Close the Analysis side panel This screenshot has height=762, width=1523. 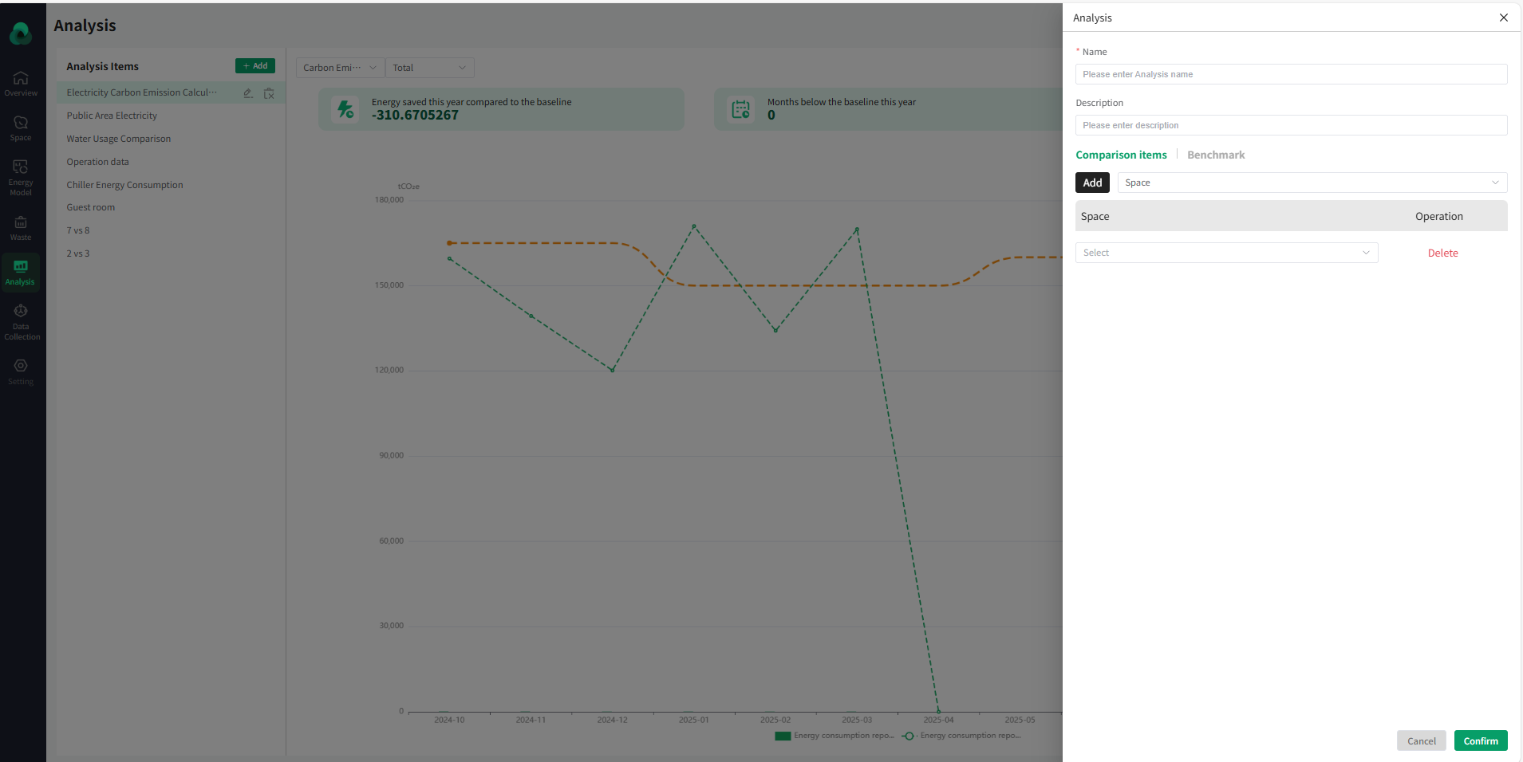1503,18
